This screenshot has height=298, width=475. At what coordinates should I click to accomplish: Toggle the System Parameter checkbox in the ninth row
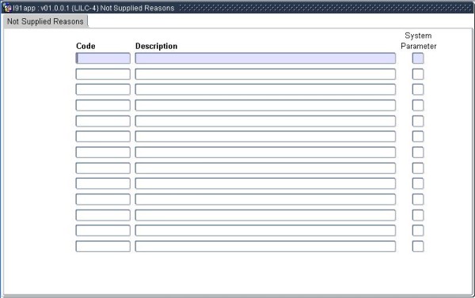(418, 183)
